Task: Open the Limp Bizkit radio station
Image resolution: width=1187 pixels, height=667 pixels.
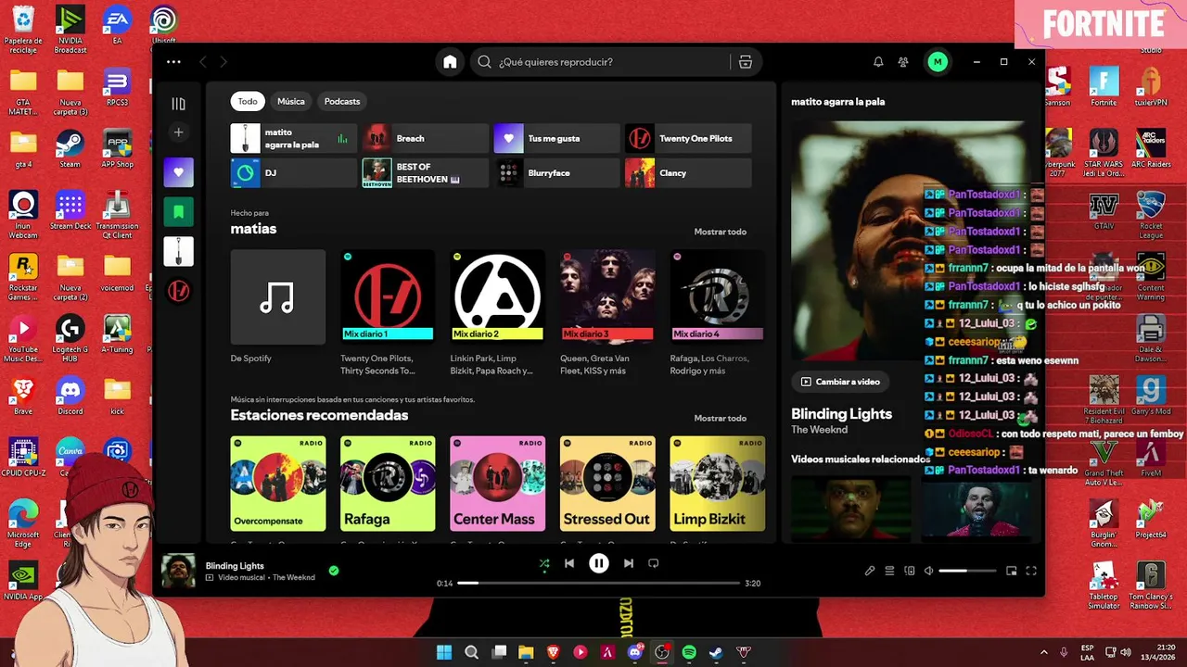Action: 718,484
